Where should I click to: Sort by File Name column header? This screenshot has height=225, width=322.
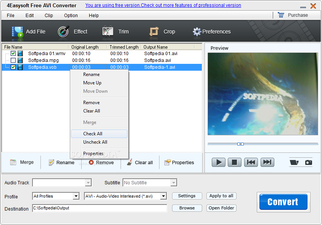pos(35,47)
